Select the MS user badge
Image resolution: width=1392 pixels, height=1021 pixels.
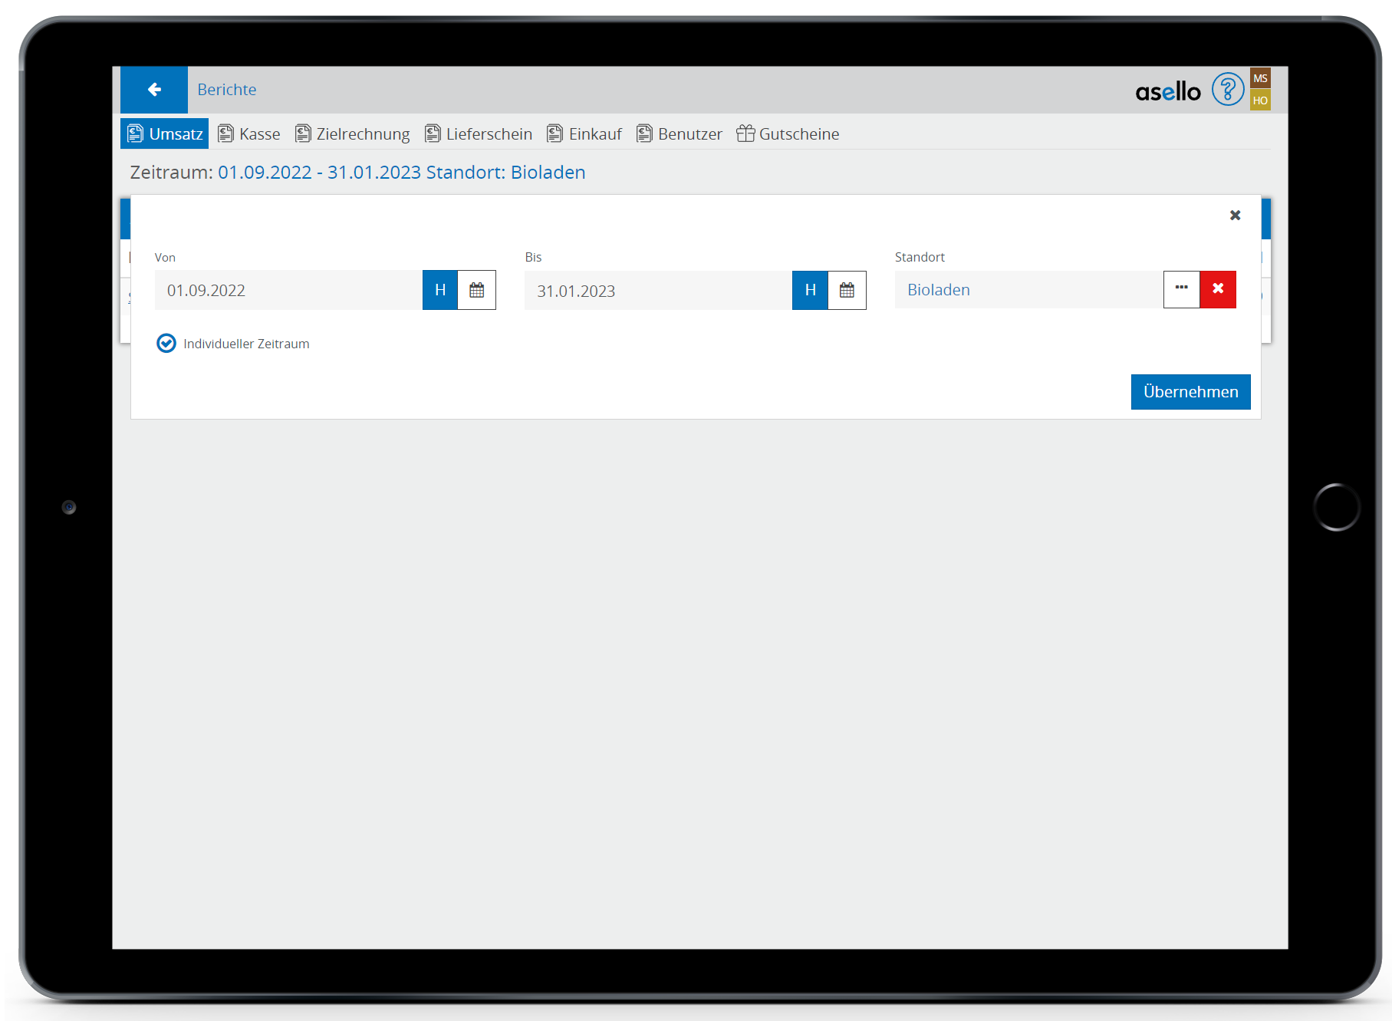1260,78
